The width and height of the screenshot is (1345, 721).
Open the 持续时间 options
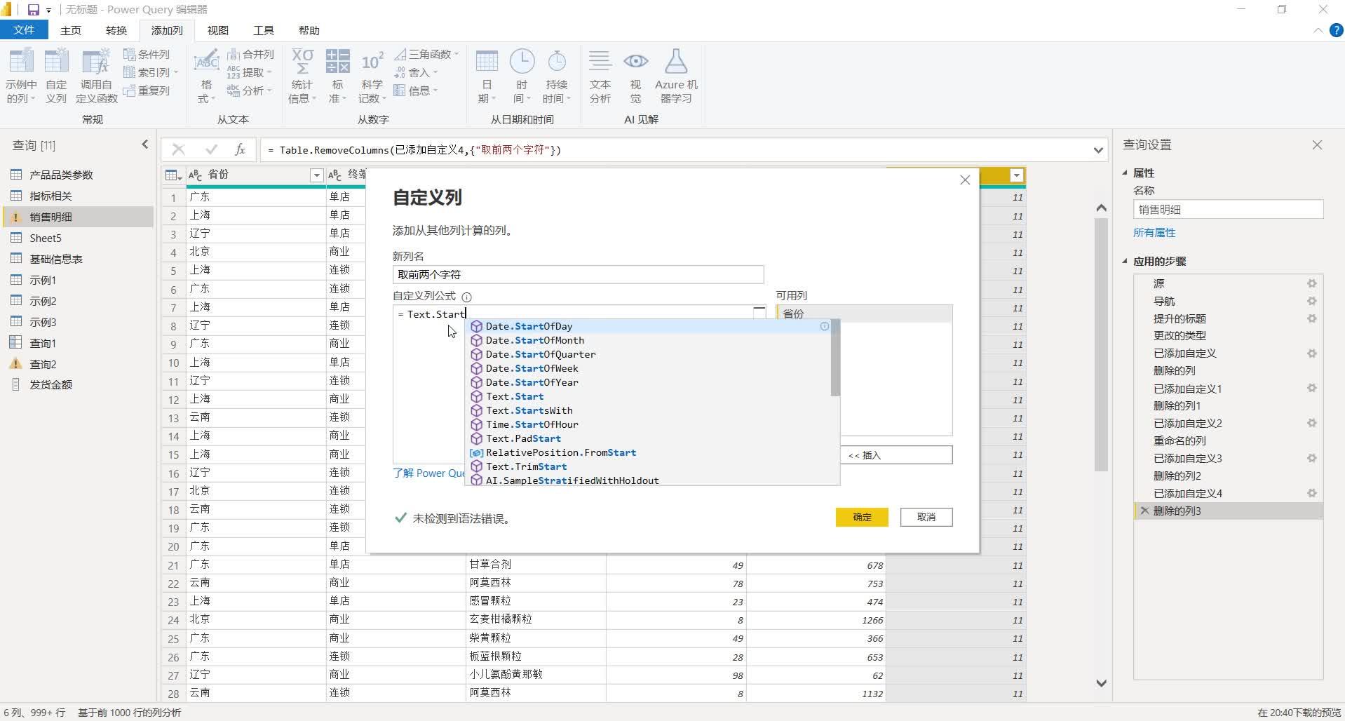click(556, 74)
